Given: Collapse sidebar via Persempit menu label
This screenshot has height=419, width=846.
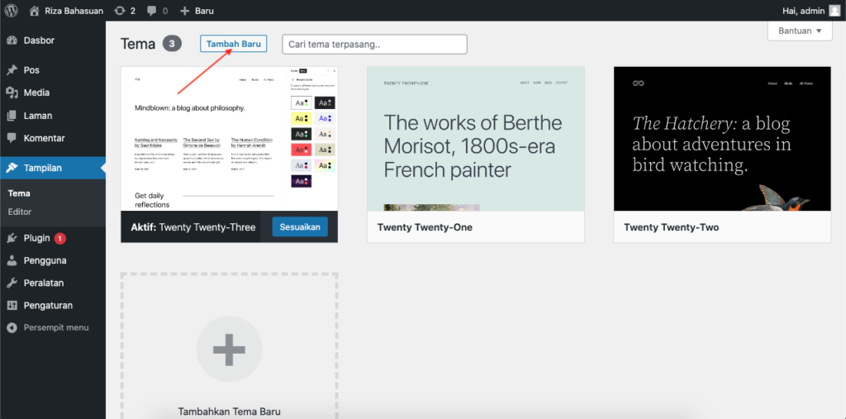Looking at the screenshot, I should coord(56,328).
